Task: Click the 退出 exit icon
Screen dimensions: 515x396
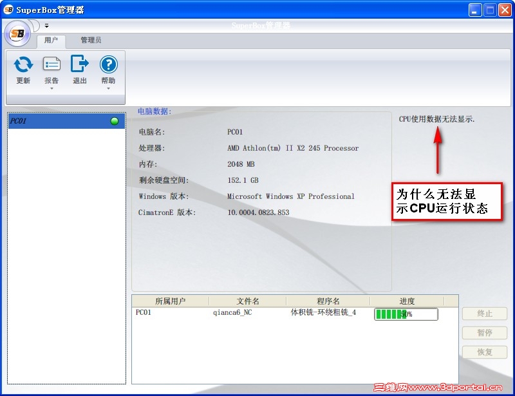Action: pyautogui.click(x=79, y=64)
